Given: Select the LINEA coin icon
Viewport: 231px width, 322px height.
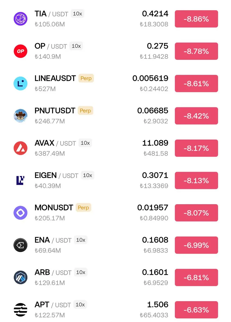Looking at the screenshot, I should 21,83.
